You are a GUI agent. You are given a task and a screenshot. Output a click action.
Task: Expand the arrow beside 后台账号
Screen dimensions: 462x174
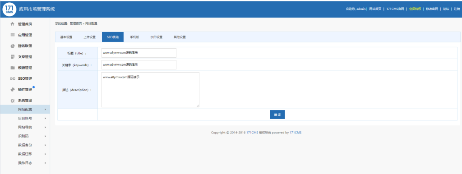pos(45,119)
